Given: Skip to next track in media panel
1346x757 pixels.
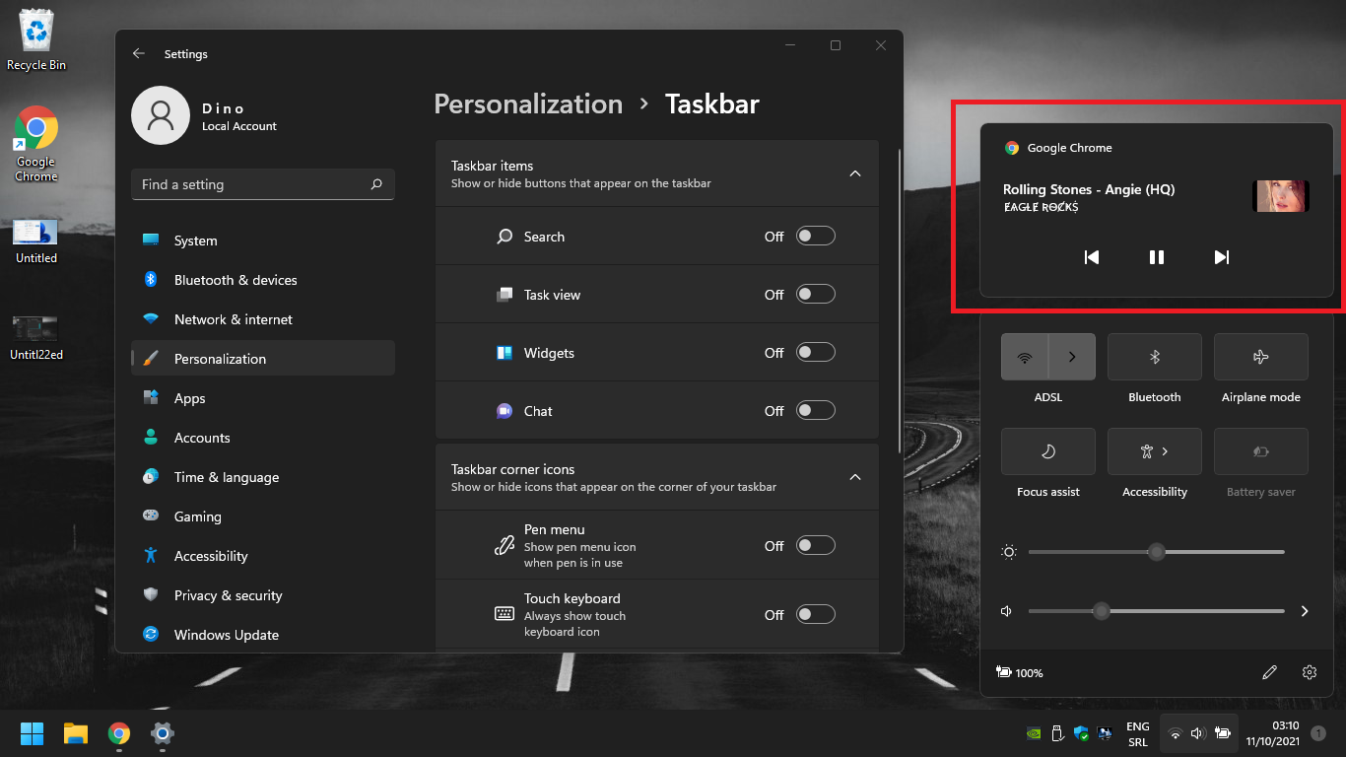Looking at the screenshot, I should point(1222,257).
